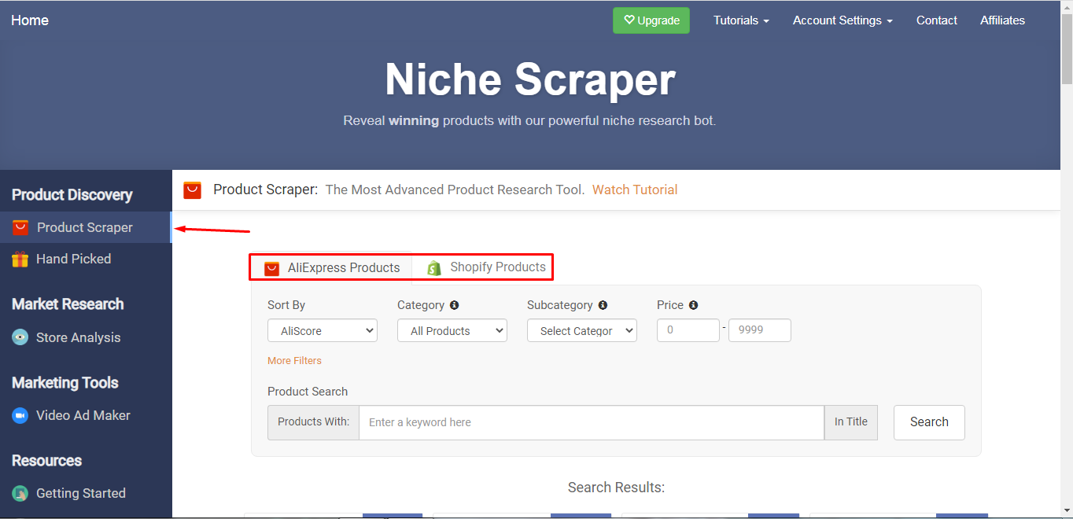Click the Store Analysis eye icon

pyautogui.click(x=20, y=337)
